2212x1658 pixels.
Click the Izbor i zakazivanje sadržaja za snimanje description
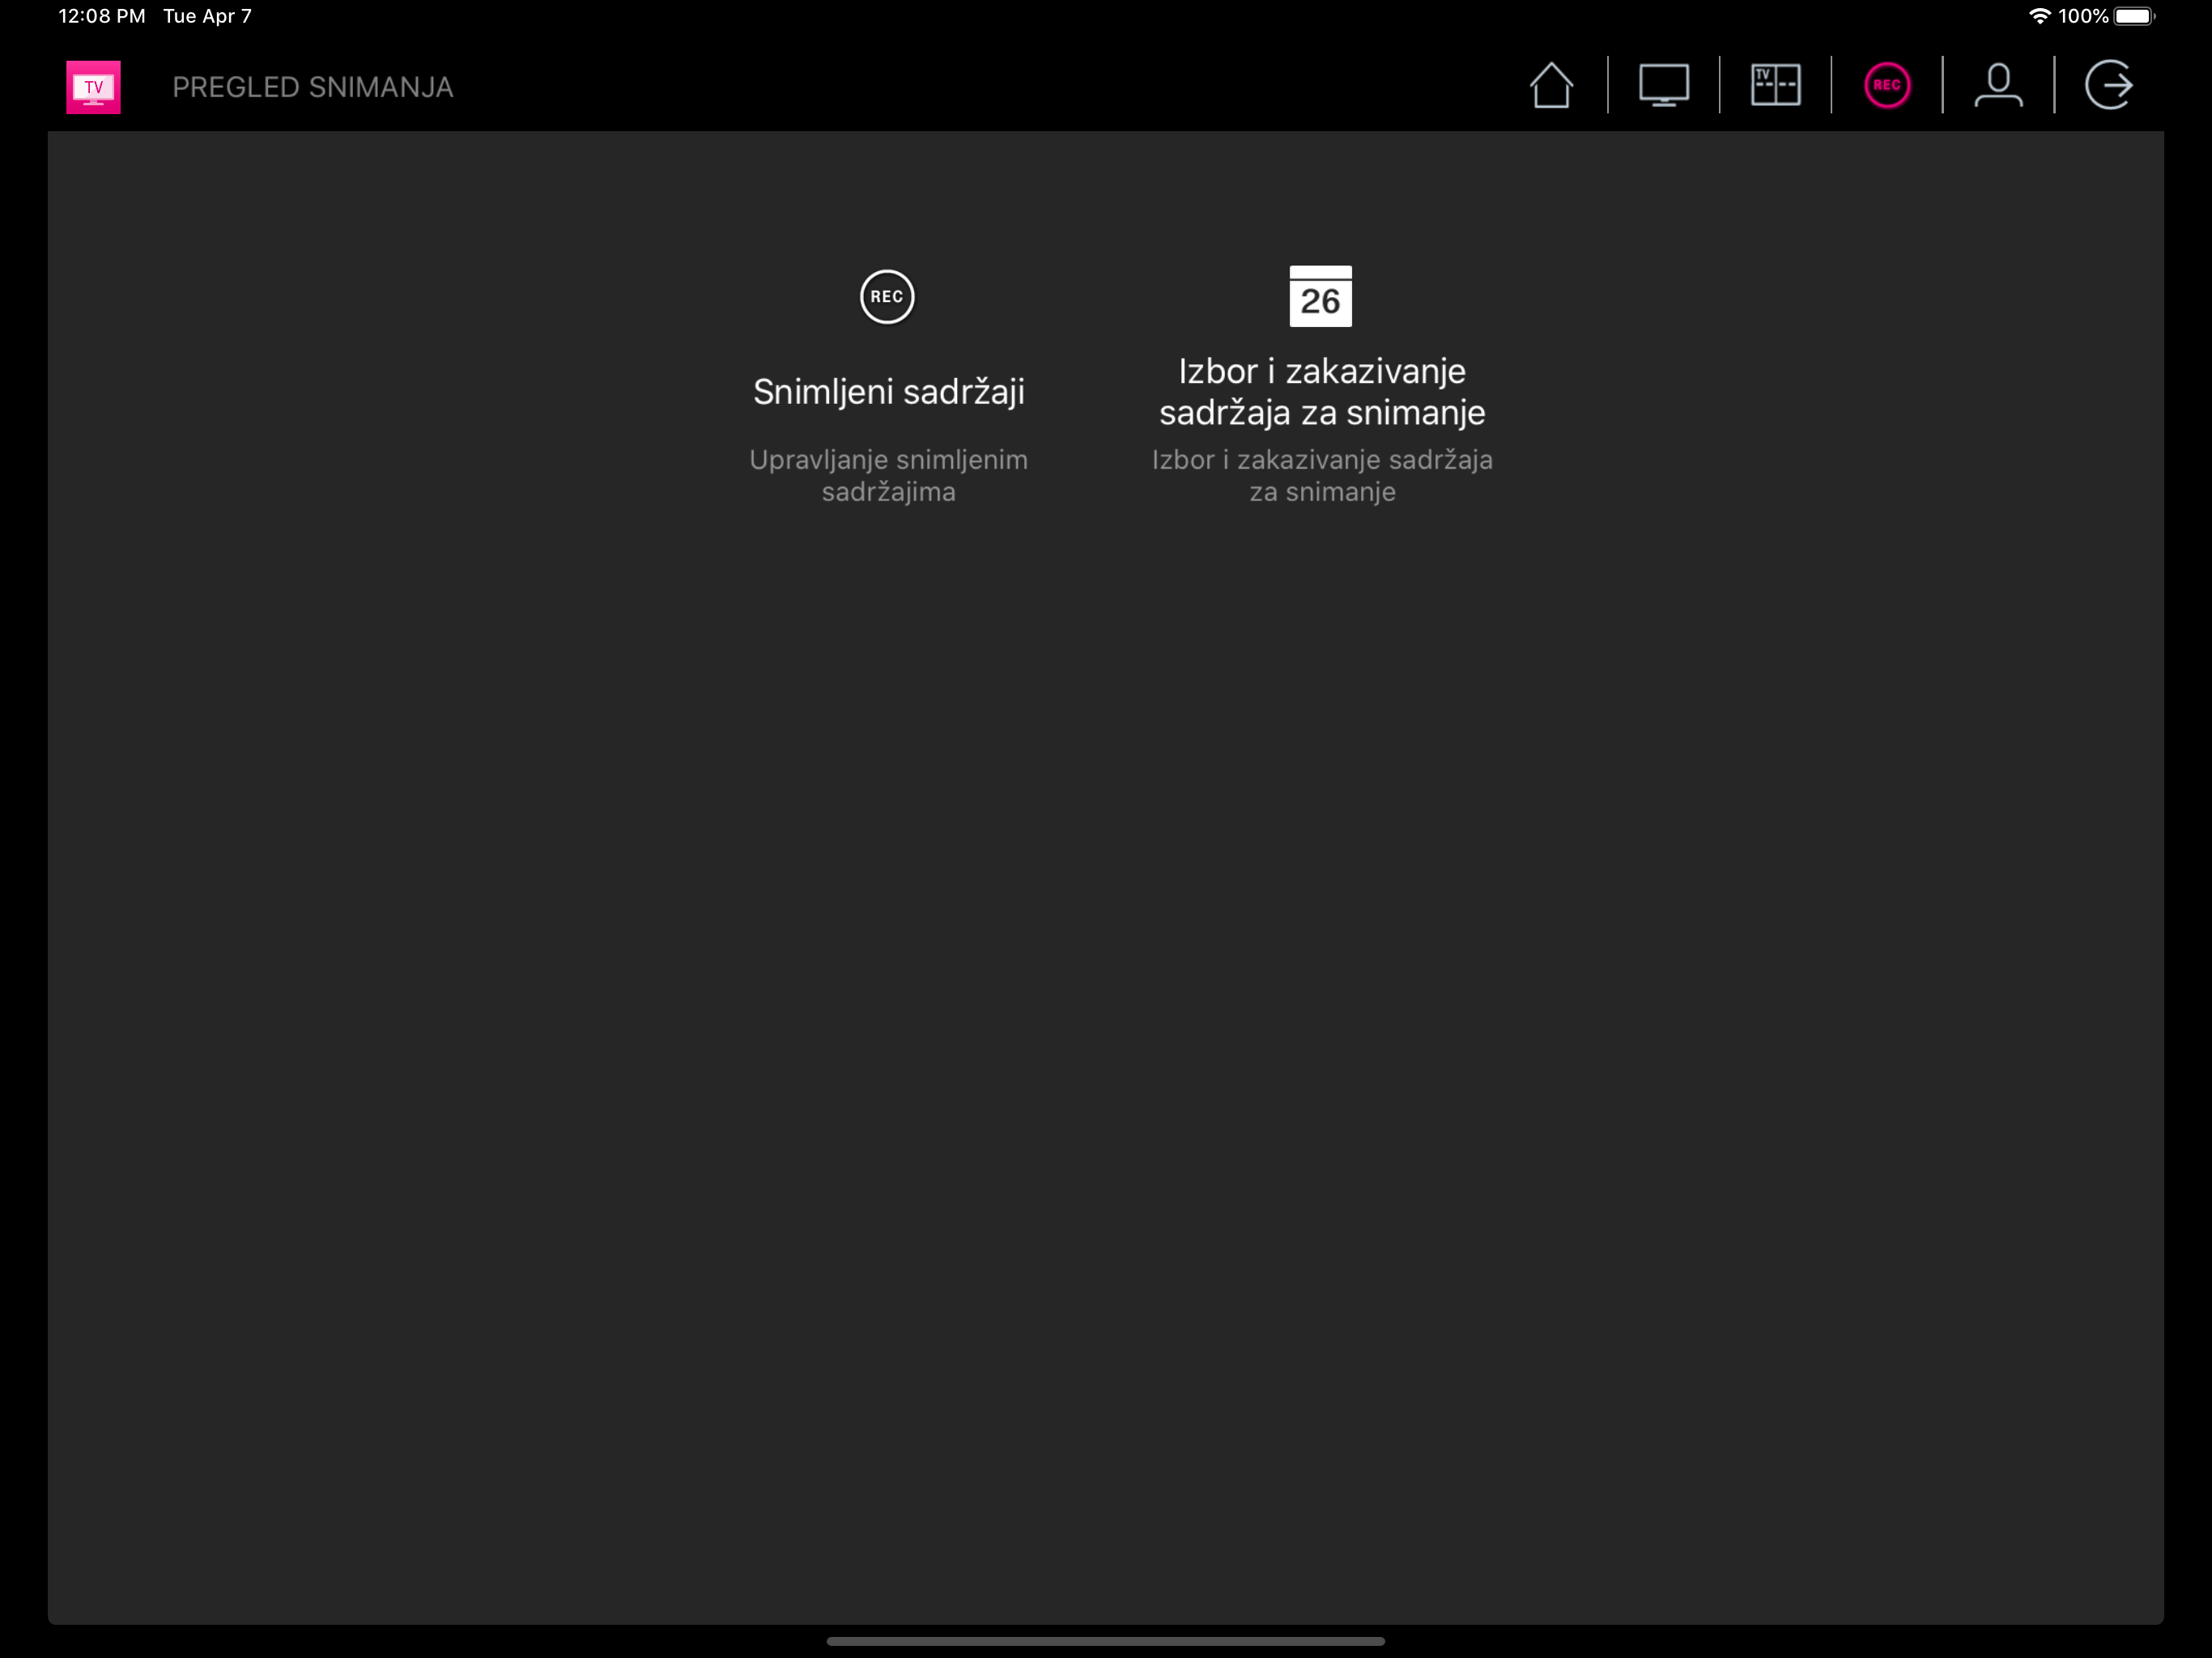point(1322,476)
